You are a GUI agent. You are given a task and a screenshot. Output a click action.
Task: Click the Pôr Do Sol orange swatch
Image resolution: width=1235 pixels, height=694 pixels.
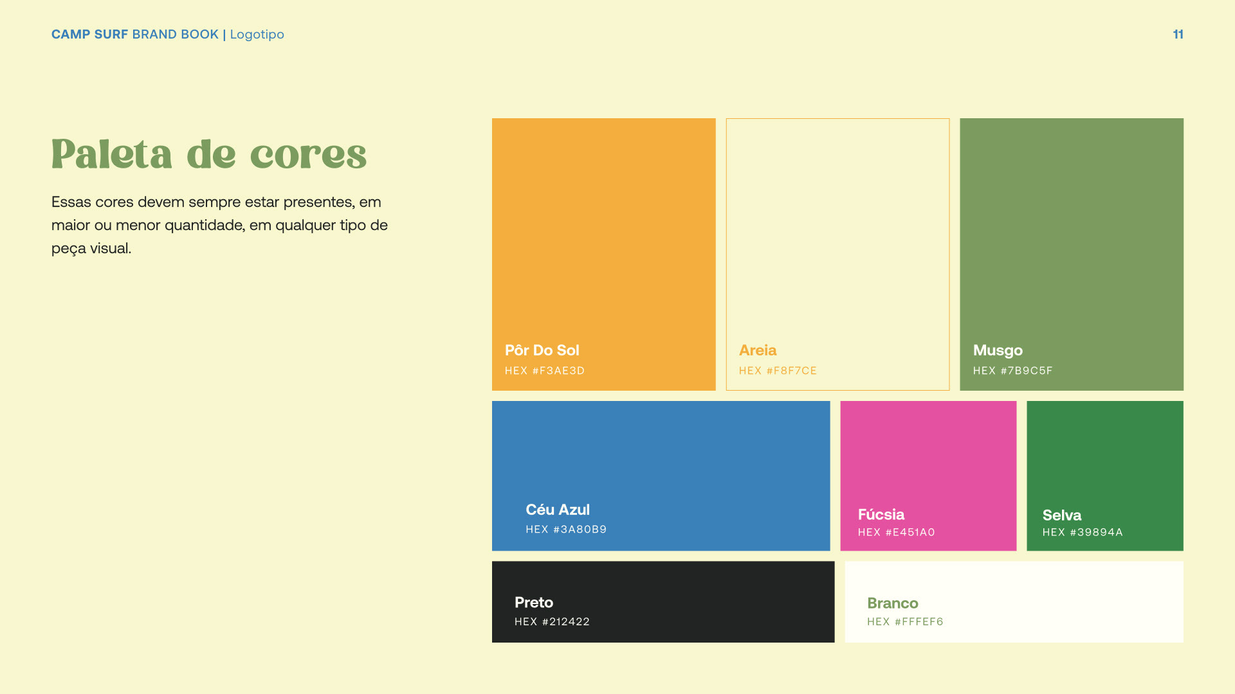tap(603, 231)
